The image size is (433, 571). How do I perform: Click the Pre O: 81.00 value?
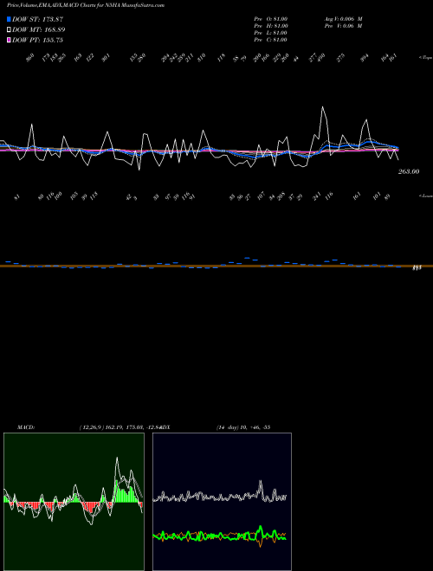tap(271, 19)
